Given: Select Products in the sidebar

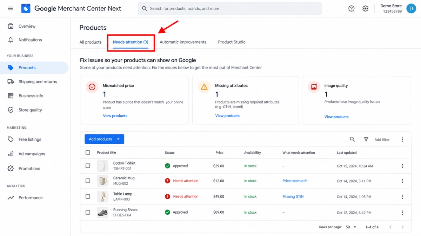Looking at the screenshot, I should pyautogui.click(x=34, y=68).
